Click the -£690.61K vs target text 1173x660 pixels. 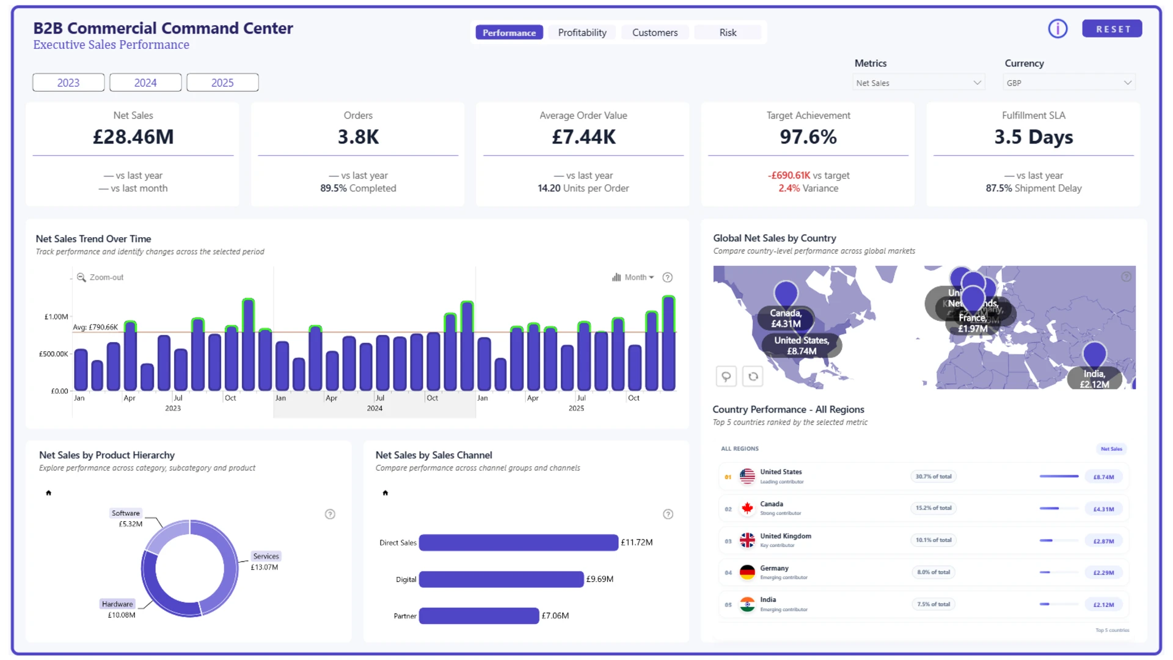click(808, 175)
